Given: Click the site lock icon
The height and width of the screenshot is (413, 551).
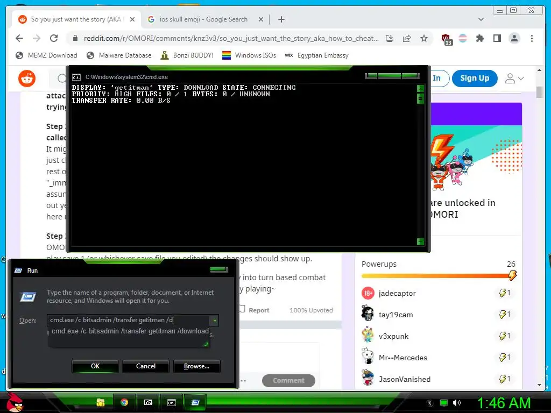Looking at the screenshot, I should [x=75, y=38].
